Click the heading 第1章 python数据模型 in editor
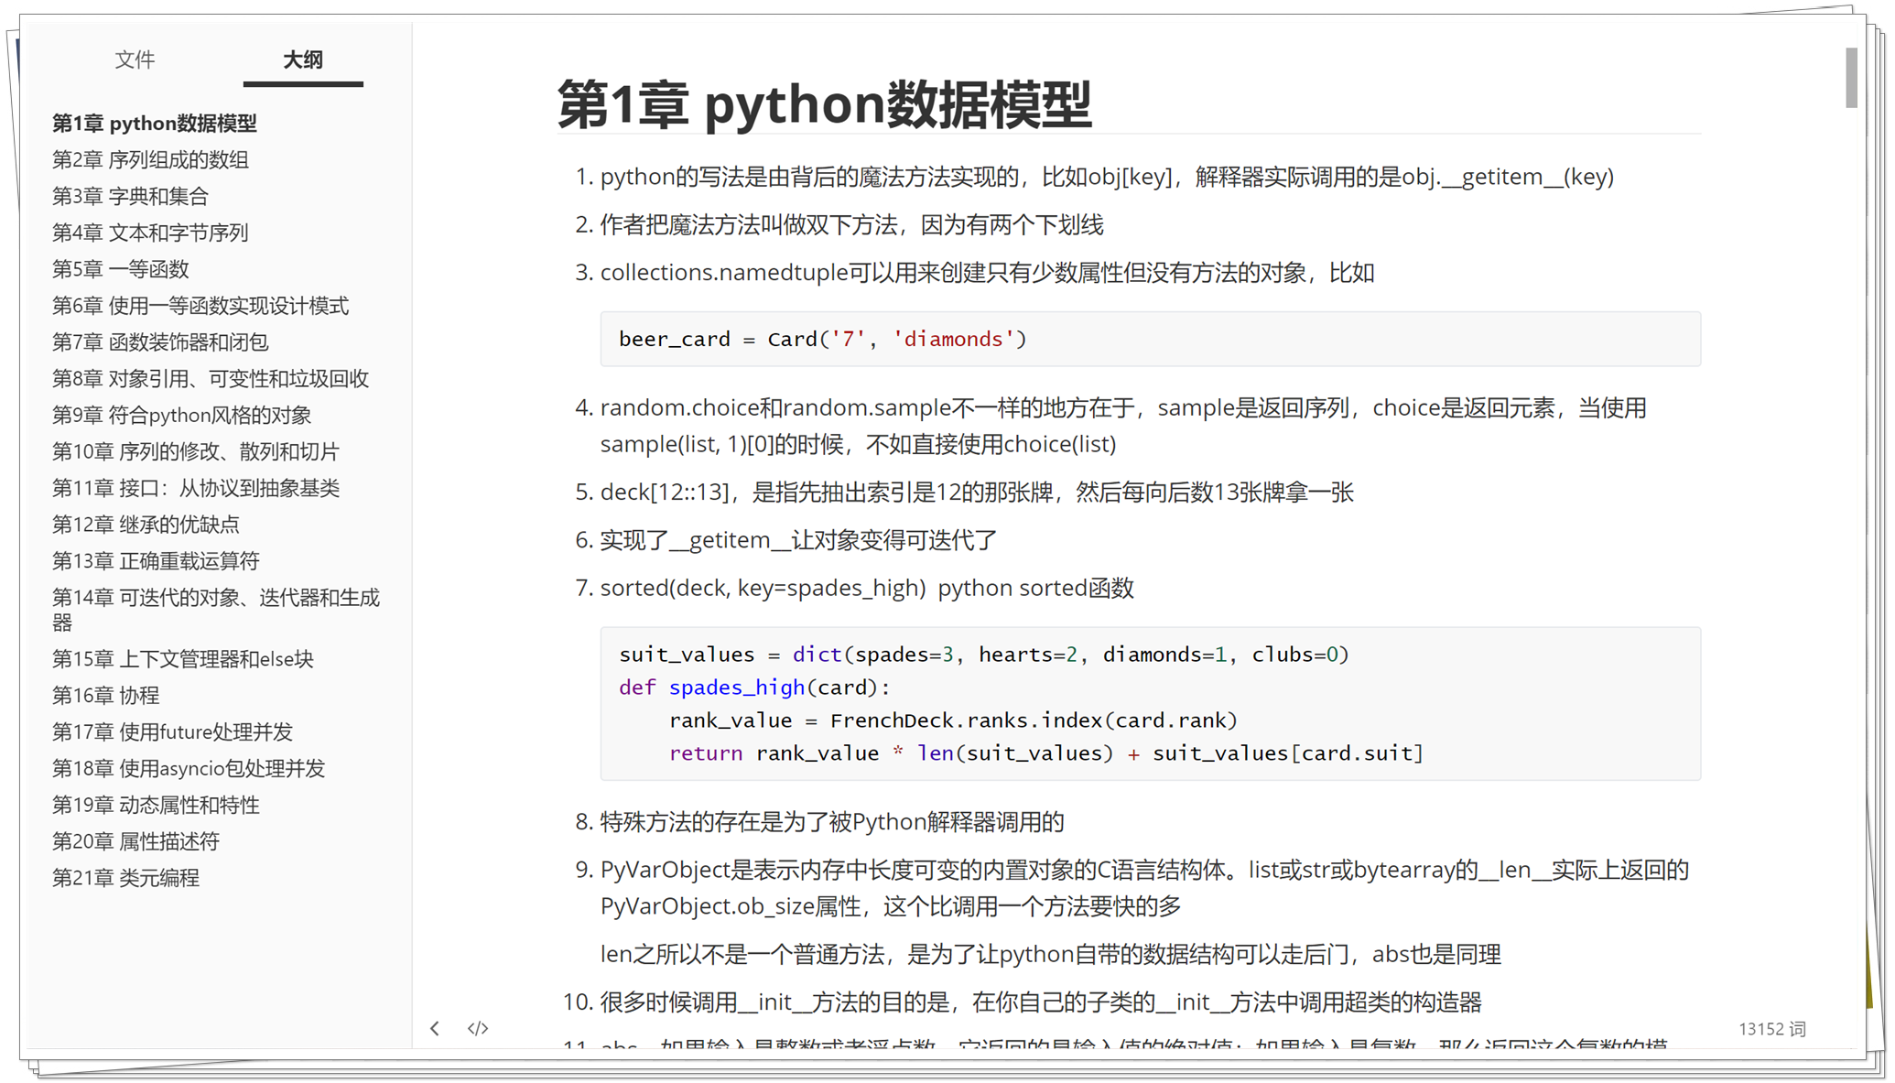 click(824, 103)
